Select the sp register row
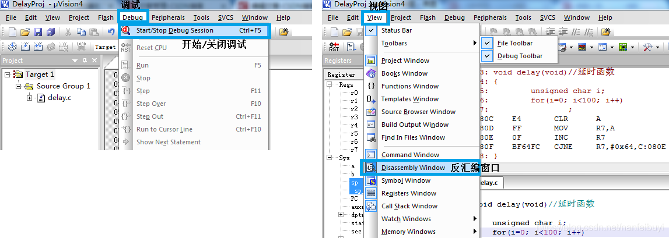Image resolution: width=669 pixels, height=238 pixels. point(355,182)
